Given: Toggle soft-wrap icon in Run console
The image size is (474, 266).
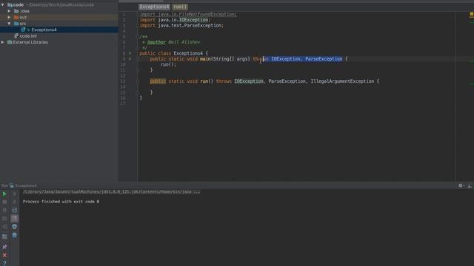Looking at the screenshot, I should 14,210.
